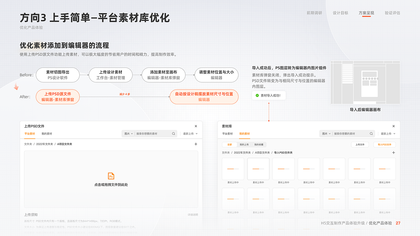Click the 素材导入成功! toast
This screenshot has width=420, height=236.
pos(269,96)
